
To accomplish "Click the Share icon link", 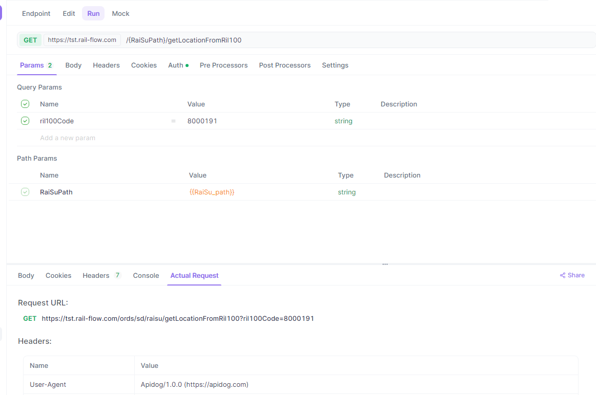I will click(572, 275).
